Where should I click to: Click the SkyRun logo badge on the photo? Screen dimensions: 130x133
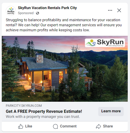[105, 43]
